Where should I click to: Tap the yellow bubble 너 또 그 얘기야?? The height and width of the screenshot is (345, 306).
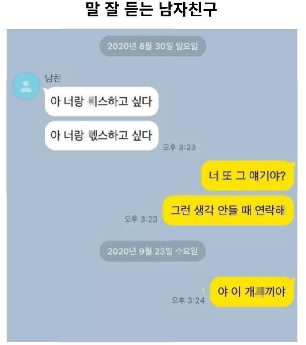click(x=247, y=175)
